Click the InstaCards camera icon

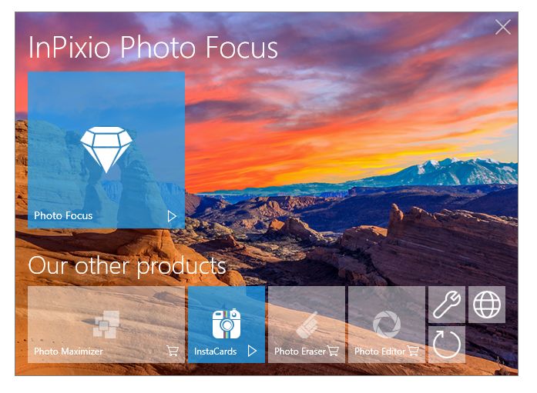point(226,323)
